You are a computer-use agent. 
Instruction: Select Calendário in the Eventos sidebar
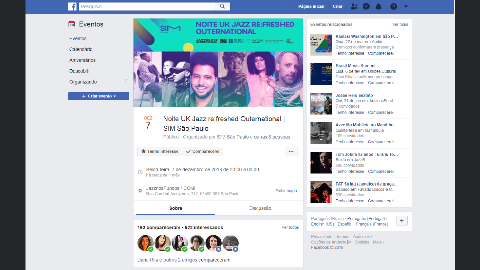81,49
